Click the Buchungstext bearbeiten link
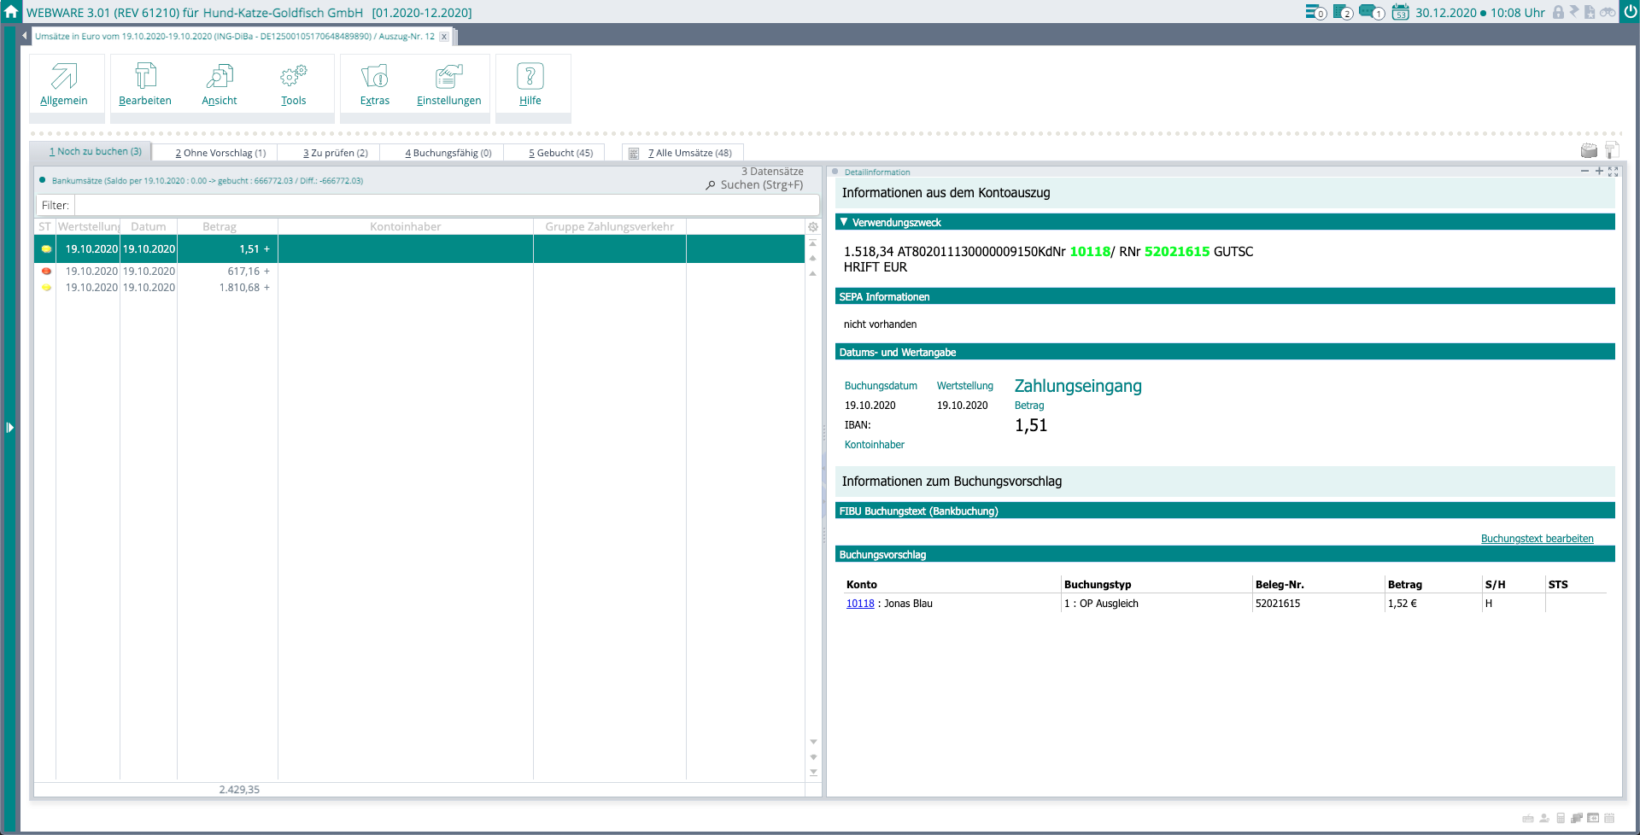Screen dimensions: 1640x835 (x=1537, y=539)
